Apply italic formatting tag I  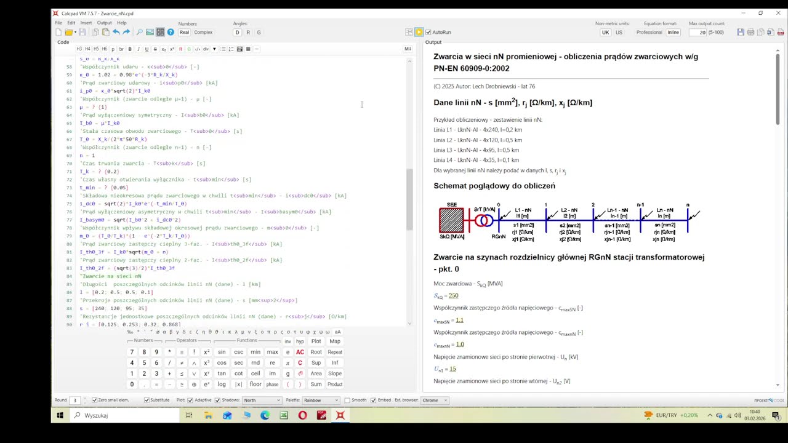pyautogui.click(x=138, y=49)
